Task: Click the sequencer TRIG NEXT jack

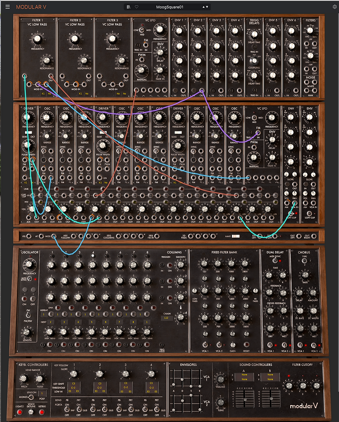Action: pyautogui.click(x=162, y=345)
